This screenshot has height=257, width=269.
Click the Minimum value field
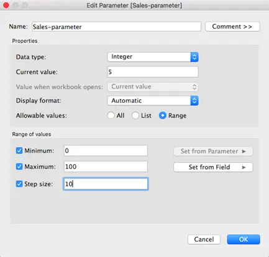point(106,150)
